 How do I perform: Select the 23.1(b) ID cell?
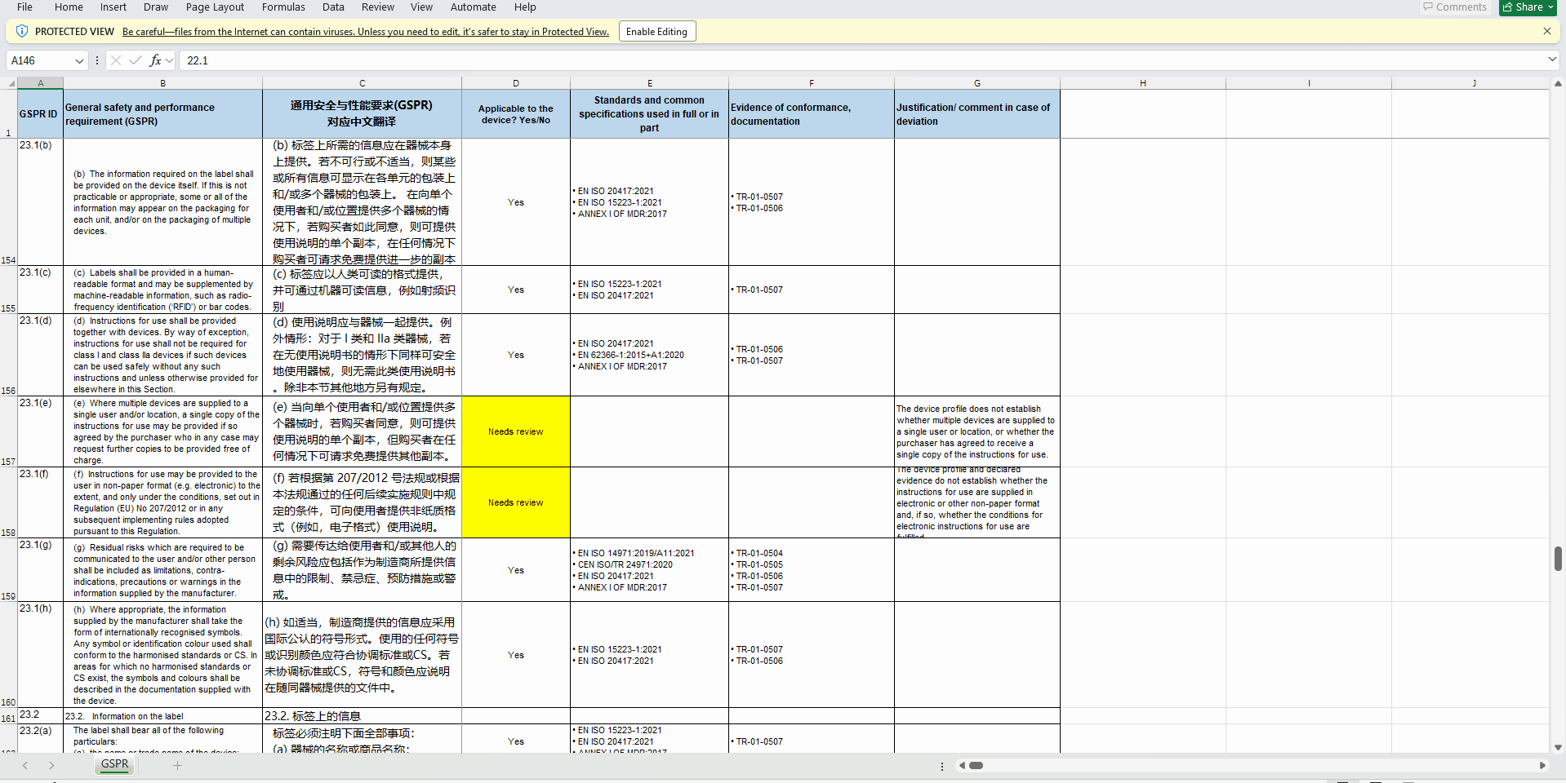coord(40,202)
